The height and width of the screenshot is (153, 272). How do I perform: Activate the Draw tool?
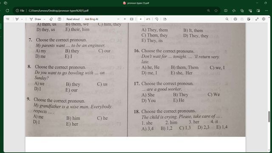pyautogui.click(x=36, y=19)
